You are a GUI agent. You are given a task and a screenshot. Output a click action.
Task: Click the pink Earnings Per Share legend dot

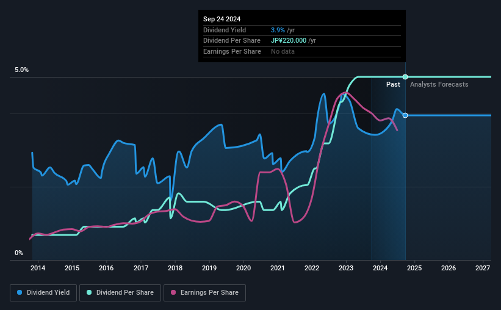coord(173,292)
